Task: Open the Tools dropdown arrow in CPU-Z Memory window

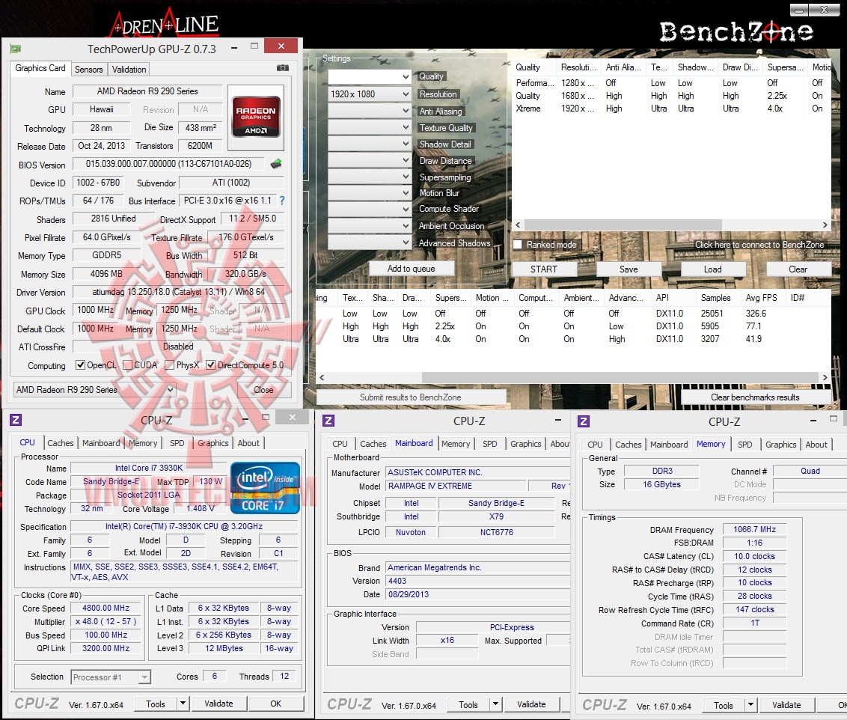Action: 750,705
